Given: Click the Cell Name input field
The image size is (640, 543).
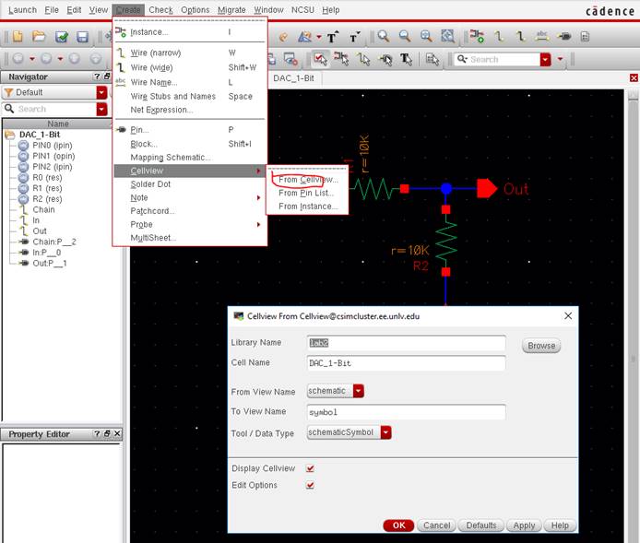Looking at the screenshot, I should (406, 363).
